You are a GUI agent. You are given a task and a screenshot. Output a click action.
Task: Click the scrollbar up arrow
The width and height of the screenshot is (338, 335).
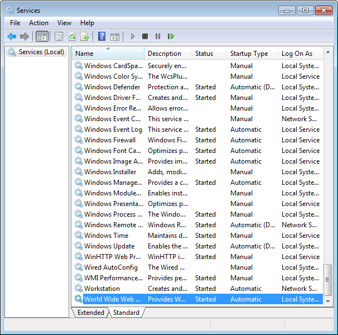328,52
